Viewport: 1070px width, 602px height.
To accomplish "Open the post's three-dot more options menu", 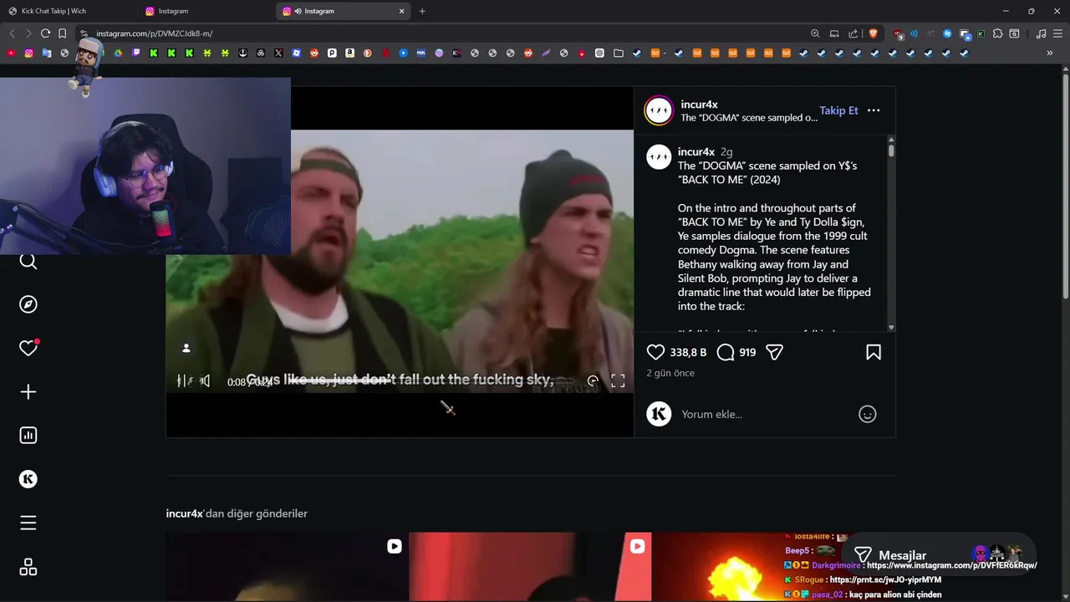I will (x=874, y=110).
